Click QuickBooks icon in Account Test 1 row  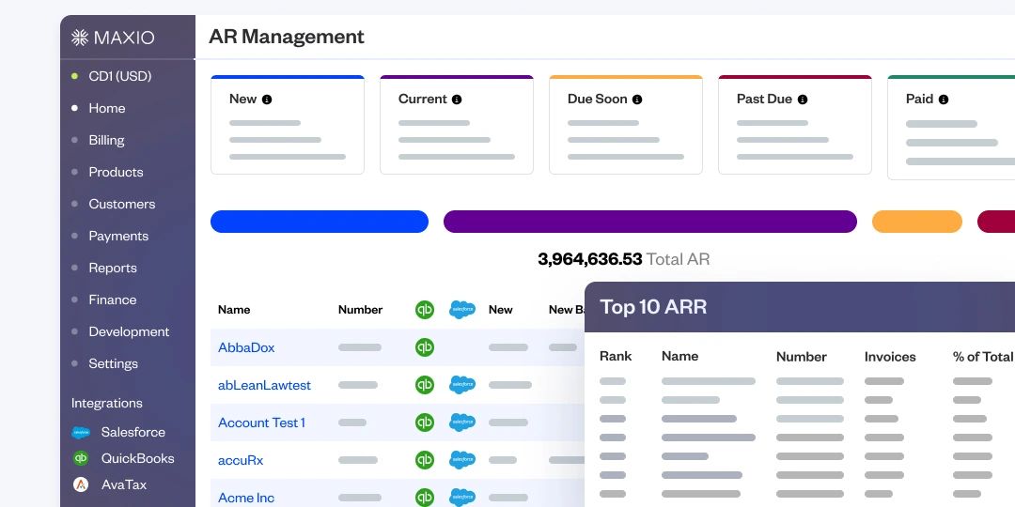pyautogui.click(x=425, y=422)
